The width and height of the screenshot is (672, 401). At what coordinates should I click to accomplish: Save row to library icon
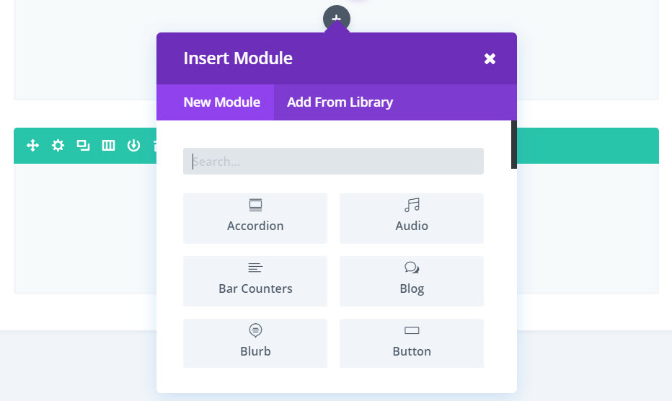click(x=133, y=146)
